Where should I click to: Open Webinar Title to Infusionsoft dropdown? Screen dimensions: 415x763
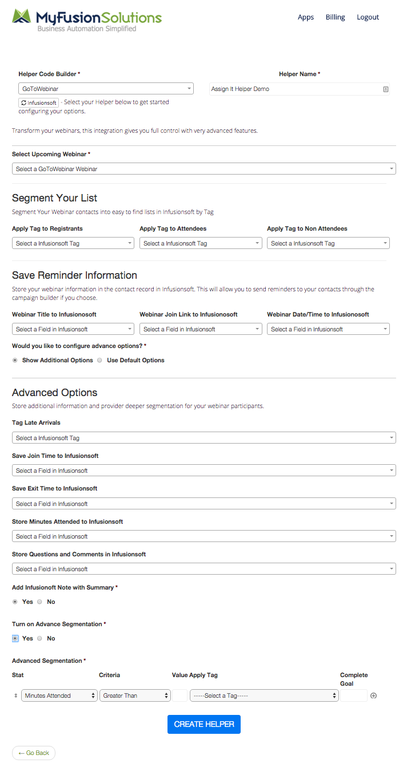tap(73, 329)
